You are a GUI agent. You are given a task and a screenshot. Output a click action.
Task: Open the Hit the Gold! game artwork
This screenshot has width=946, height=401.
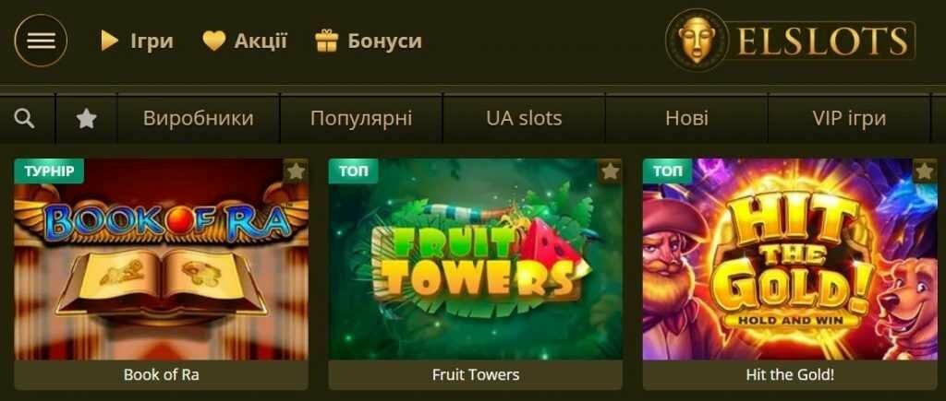click(790, 259)
